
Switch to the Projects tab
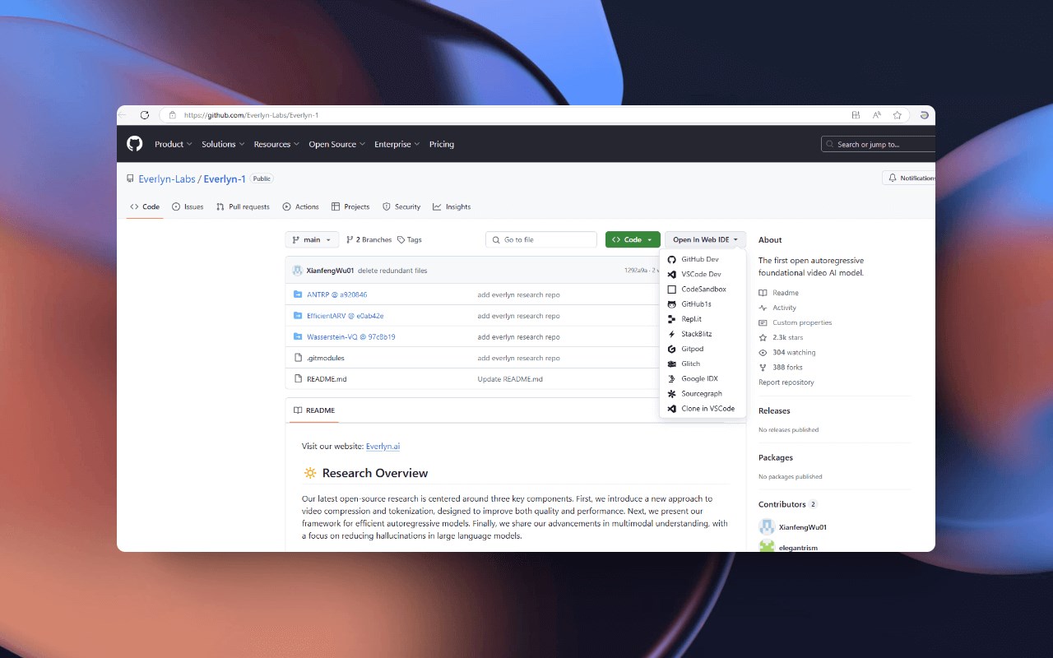pyautogui.click(x=350, y=206)
